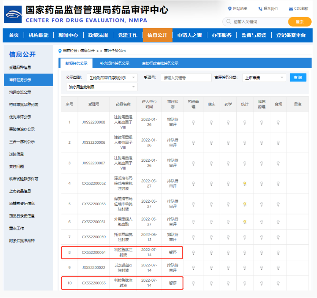The width and height of the screenshot is (317, 298).
Task: Open the 机构职能 navigation item
Action: 38,35
